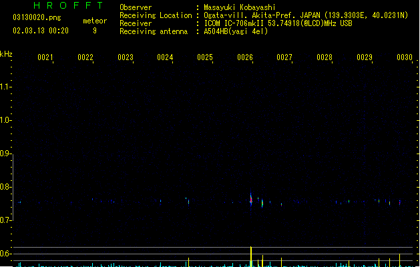Click time marker 0023
The height and width of the screenshot is (267, 420).
point(125,57)
